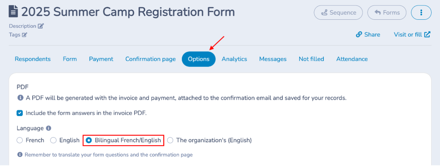Click the Tags edit pencil icon
Screen dimensions: 440x166
click(25, 35)
